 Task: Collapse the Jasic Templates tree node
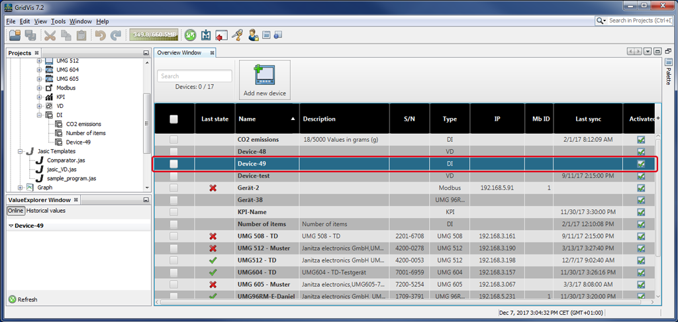[21, 151]
